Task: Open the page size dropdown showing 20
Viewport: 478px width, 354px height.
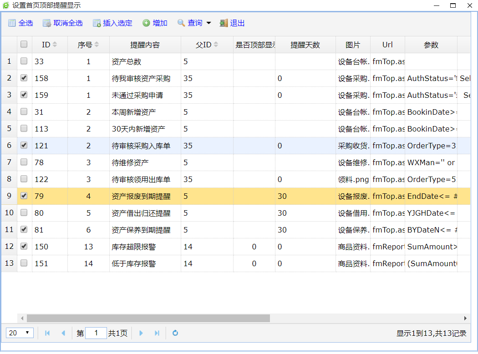Action: click(20, 333)
